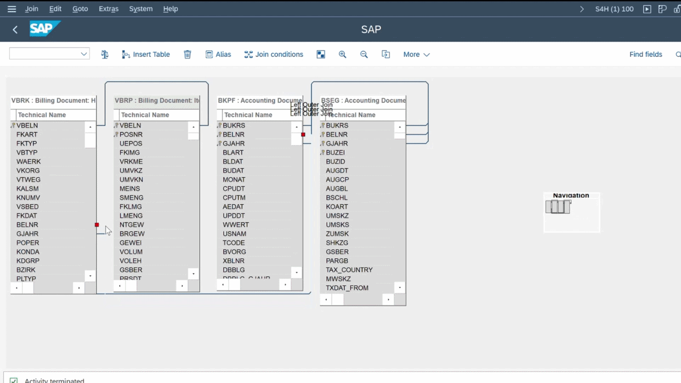Click Insert Table button
681x383 pixels.
point(146,54)
